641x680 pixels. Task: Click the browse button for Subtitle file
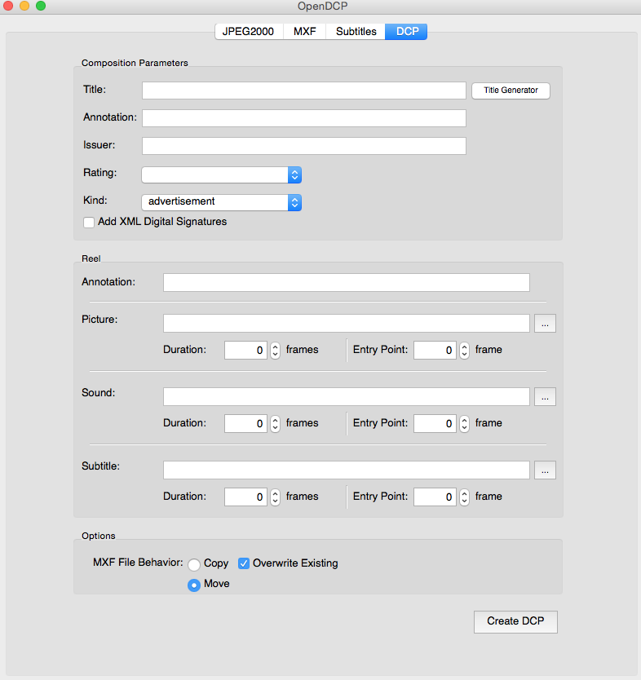tap(545, 470)
